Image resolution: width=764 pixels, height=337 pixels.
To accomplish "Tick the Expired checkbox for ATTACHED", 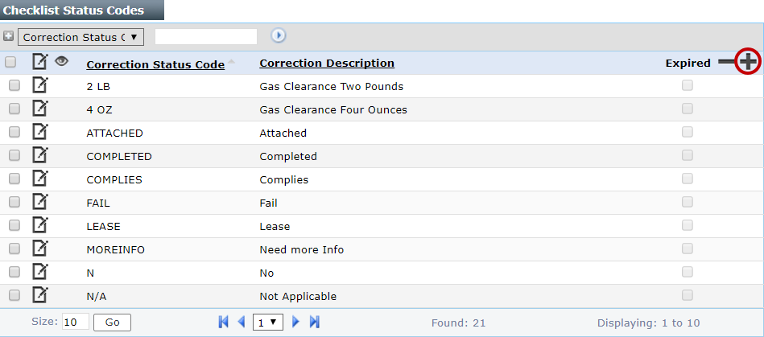I will pyautogui.click(x=687, y=132).
